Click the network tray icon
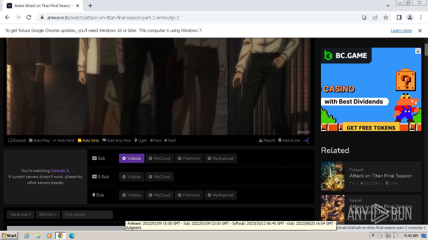428x240 pixels. pos(388,236)
